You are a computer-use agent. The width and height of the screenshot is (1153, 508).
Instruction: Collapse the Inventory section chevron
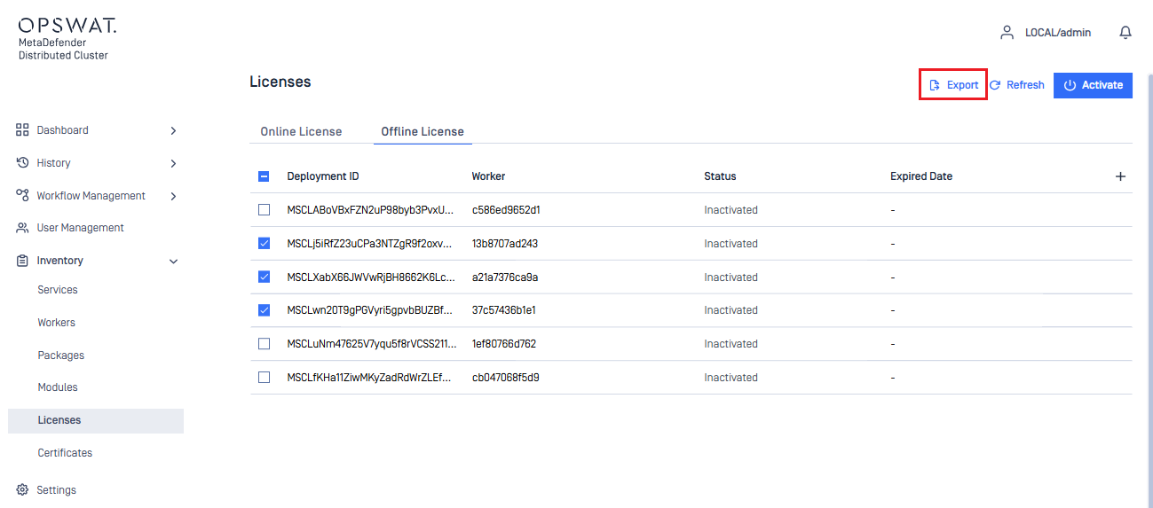coord(173,262)
